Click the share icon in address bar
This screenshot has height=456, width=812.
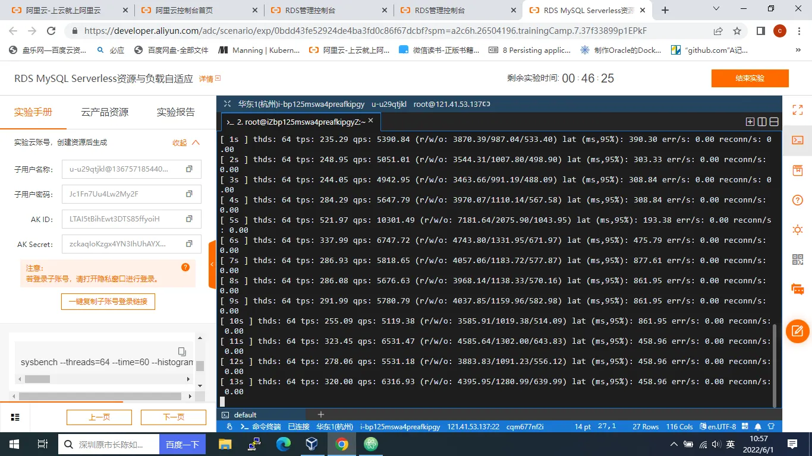718,31
